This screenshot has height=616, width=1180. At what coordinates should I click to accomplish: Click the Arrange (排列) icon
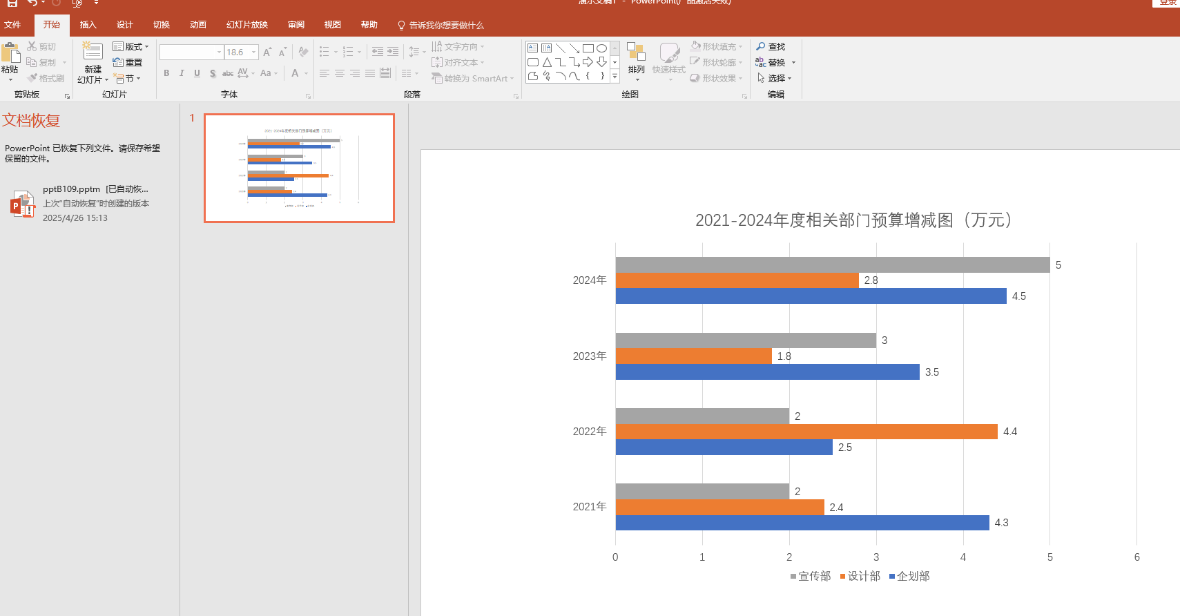pyautogui.click(x=636, y=52)
